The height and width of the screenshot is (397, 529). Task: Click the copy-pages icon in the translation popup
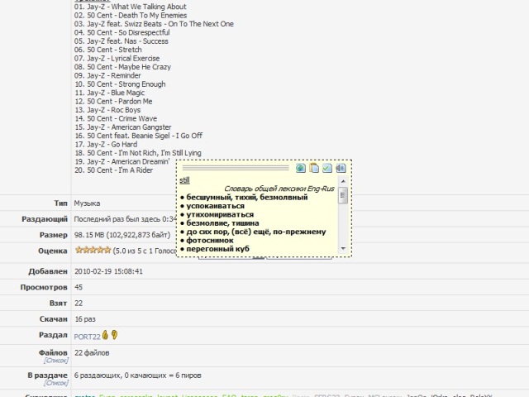[x=314, y=168]
